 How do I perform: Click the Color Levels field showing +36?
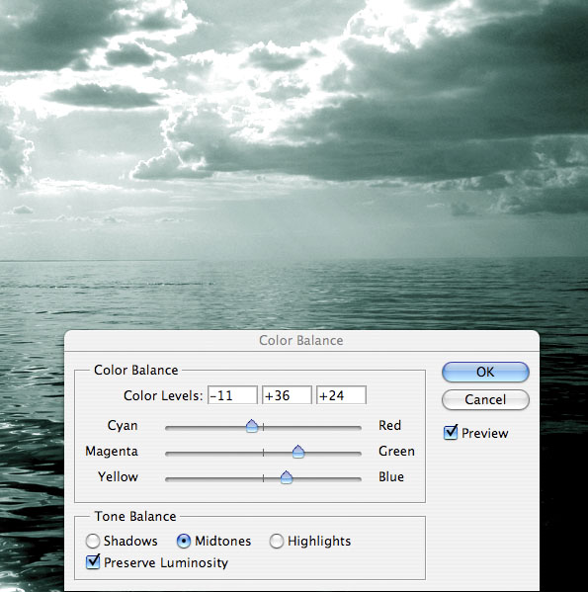pyautogui.click(x=287, y=395)
